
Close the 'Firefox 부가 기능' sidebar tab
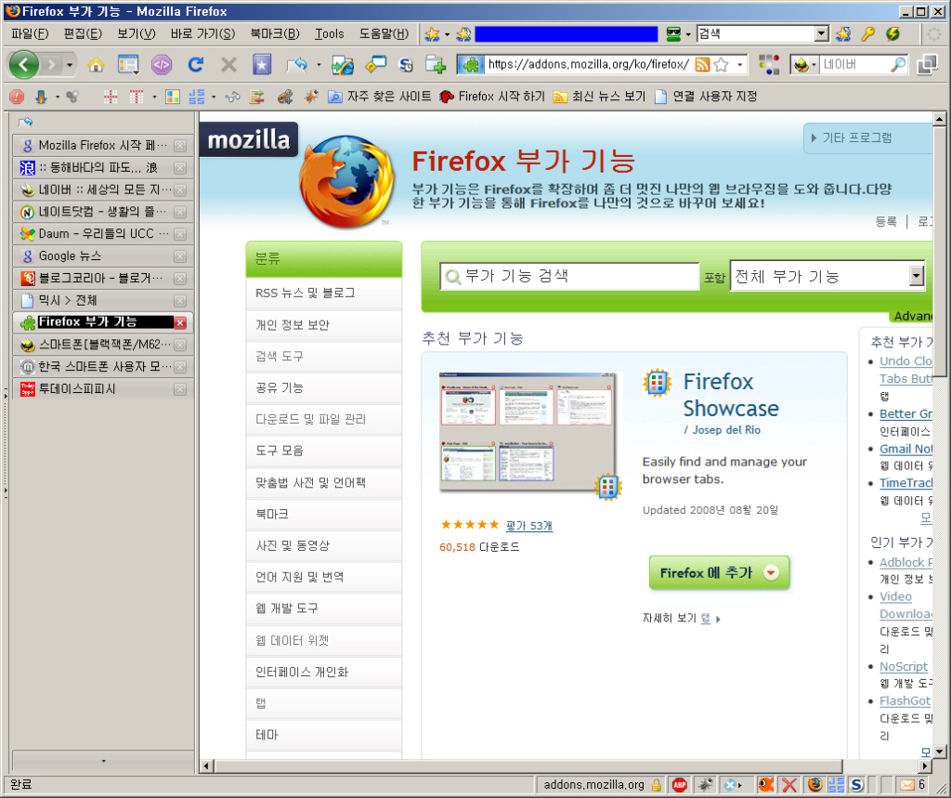(180, 323)
